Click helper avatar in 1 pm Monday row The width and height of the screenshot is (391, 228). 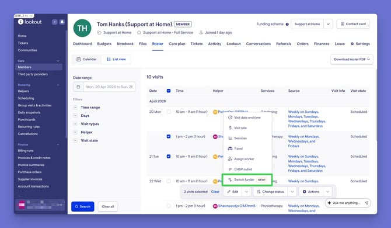tap(215, 137)
